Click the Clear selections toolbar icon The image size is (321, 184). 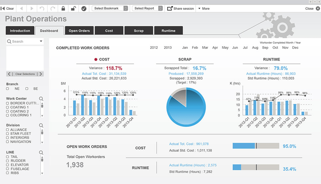pos(8,8)
